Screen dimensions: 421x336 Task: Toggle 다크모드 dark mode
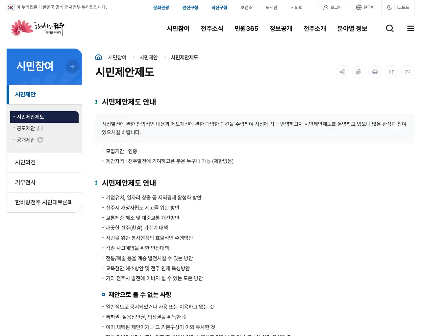point(398,7)
